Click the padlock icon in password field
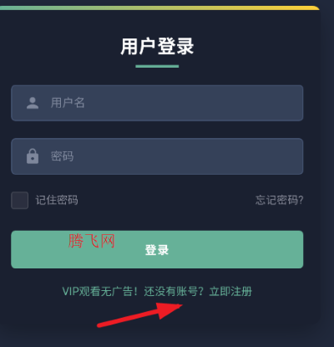The height and width of the screenshot is (347, 334). (x=33, y=156)
